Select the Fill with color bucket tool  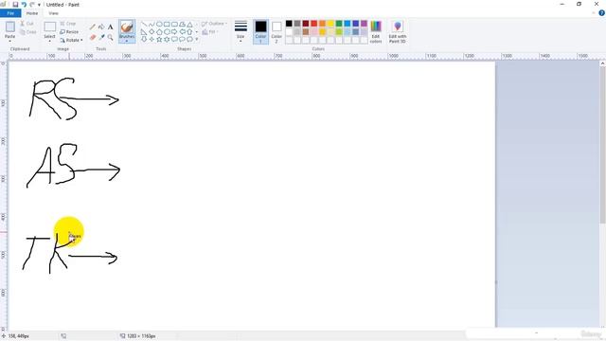(x=101, y=27)
